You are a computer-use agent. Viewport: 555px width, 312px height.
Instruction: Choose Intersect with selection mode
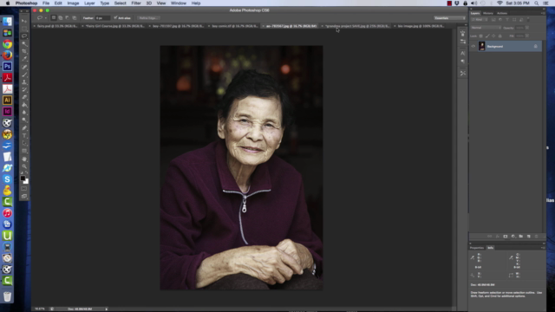[x=74, y=17]
